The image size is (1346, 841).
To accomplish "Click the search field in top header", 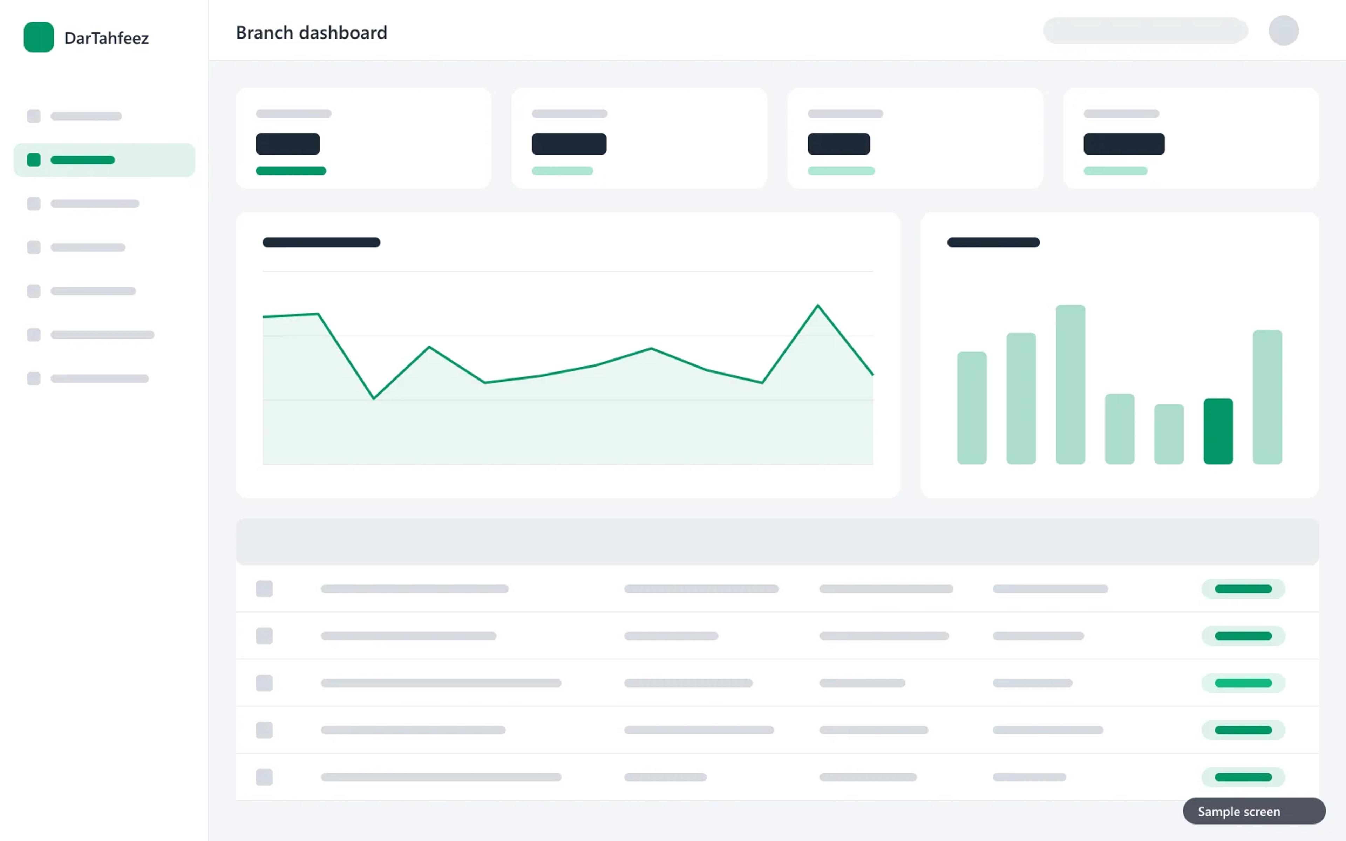I will [1145, 30].
